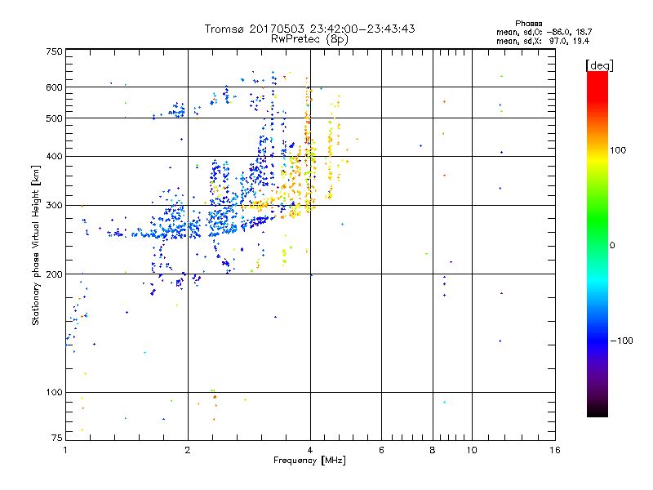Click the y-axis tick label '400'
Viewport: 653px width, 490px height.
click(54, 157)
